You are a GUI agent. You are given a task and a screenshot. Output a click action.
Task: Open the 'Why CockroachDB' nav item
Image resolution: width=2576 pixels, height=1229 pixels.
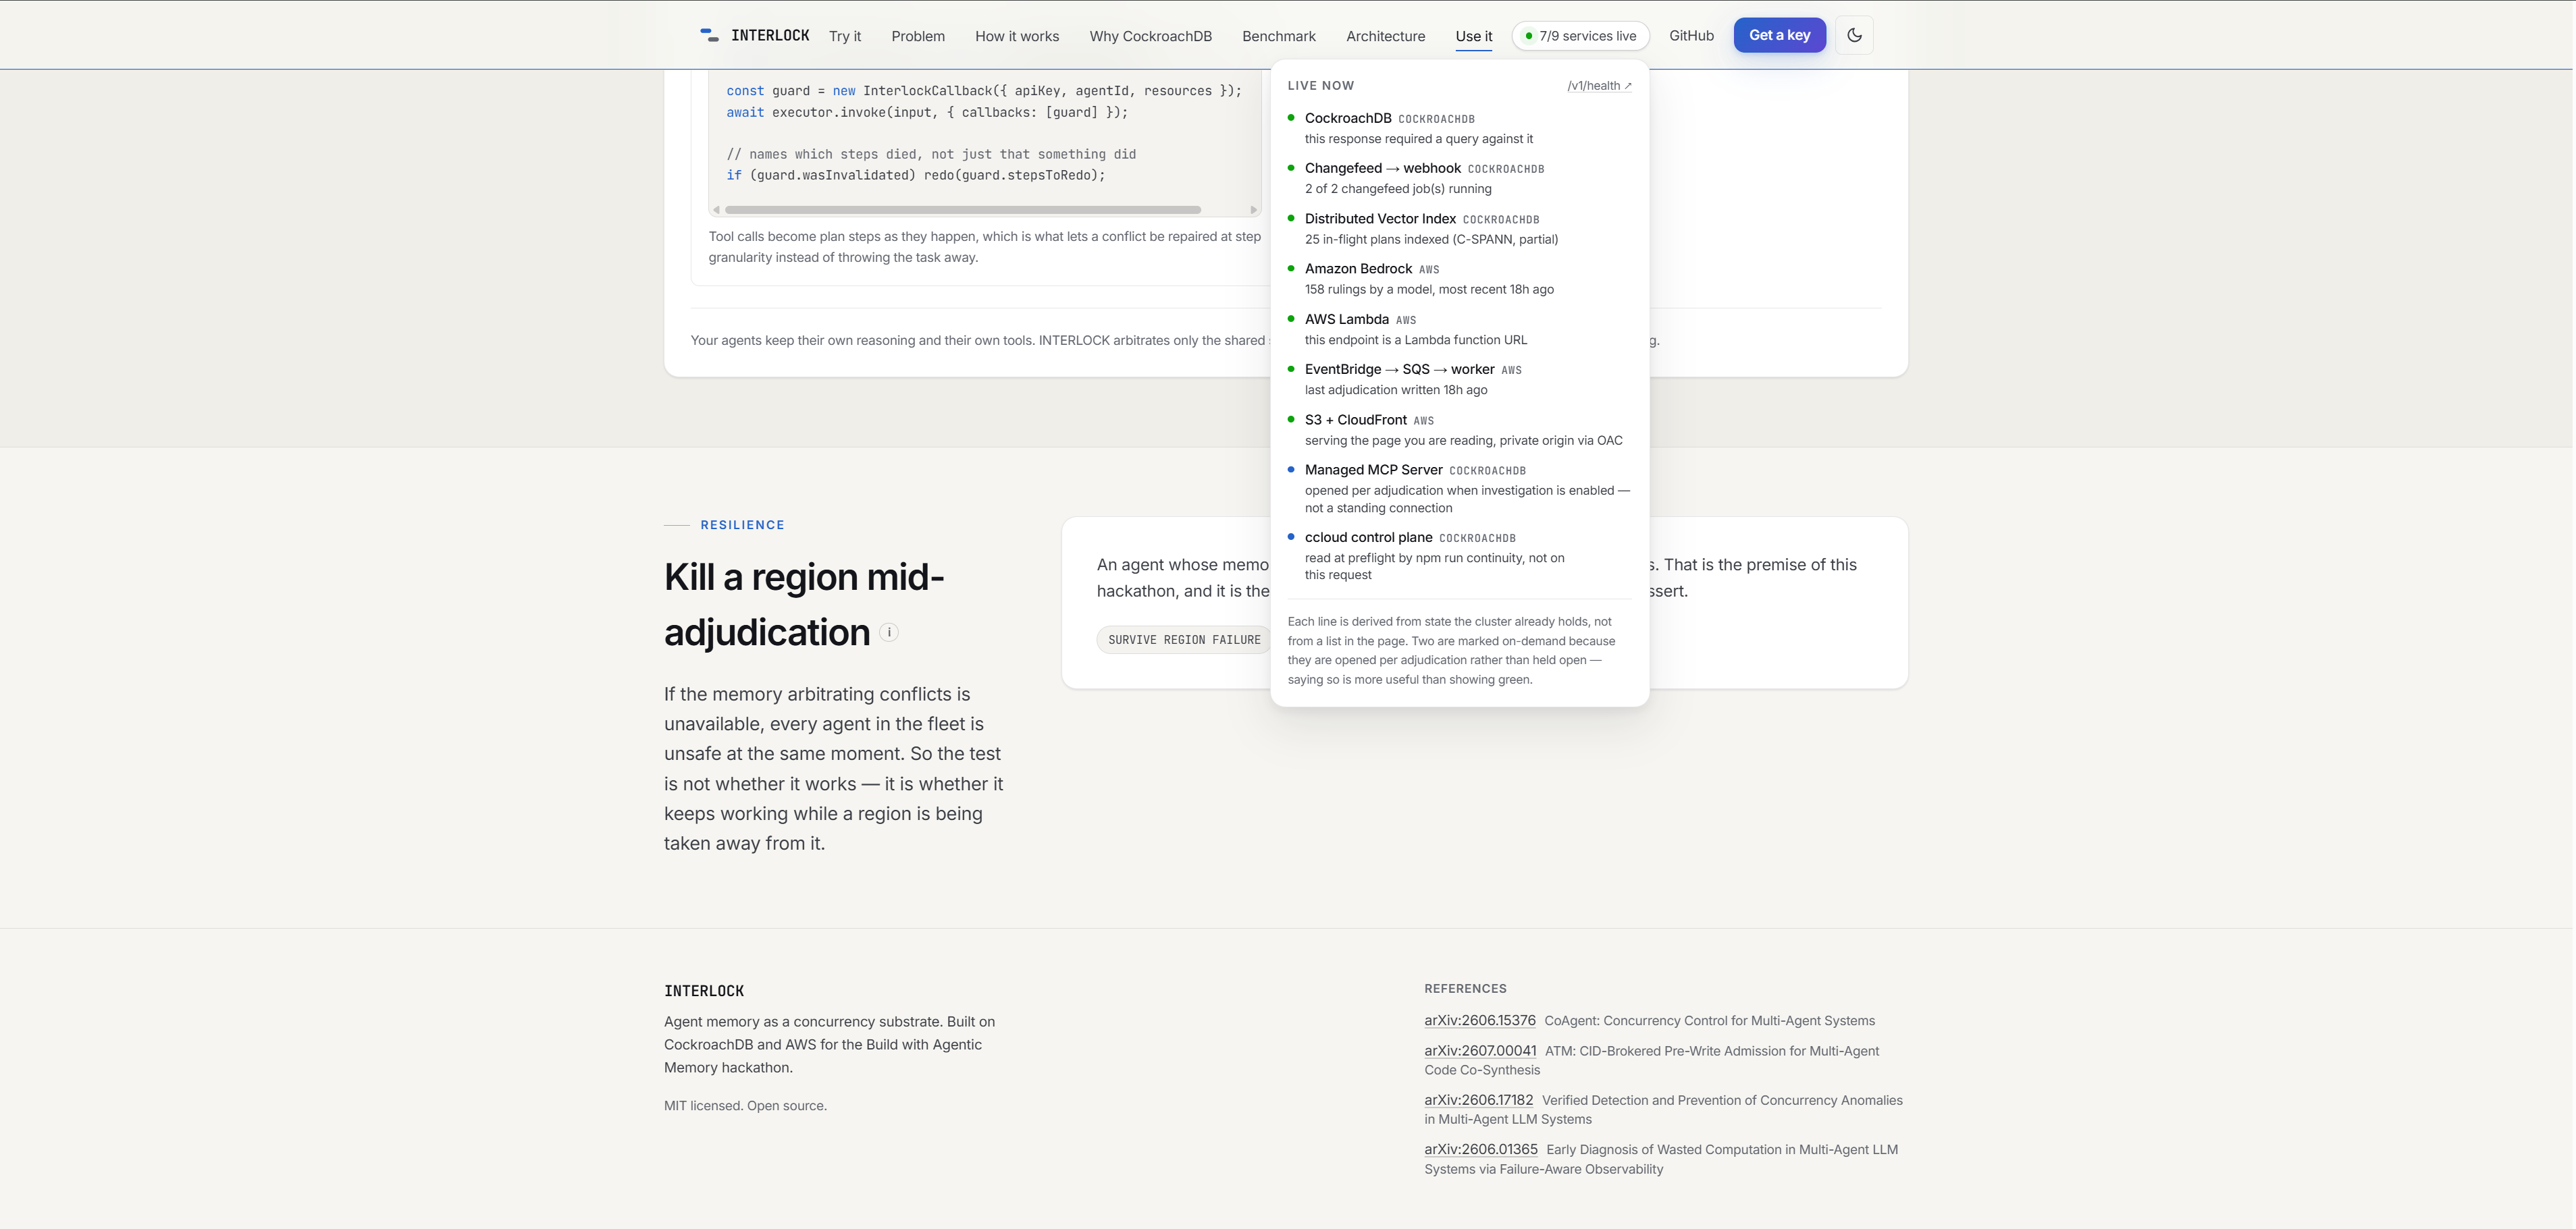pyautogui.click(x=1150, y=36)
